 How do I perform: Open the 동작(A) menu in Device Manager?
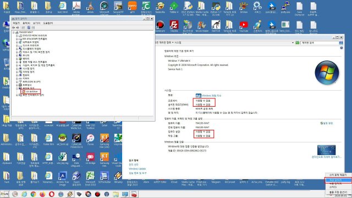[x=26, y=23]
